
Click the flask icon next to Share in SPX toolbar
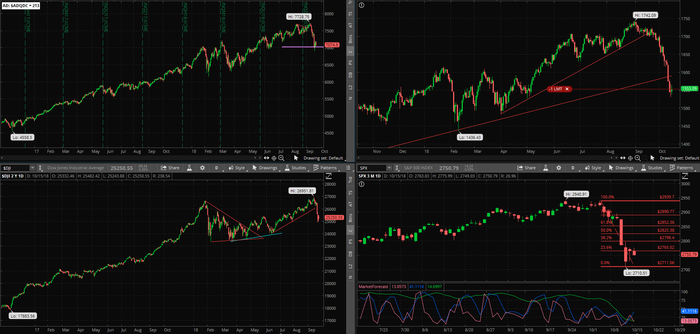click(x=546, y=168)
